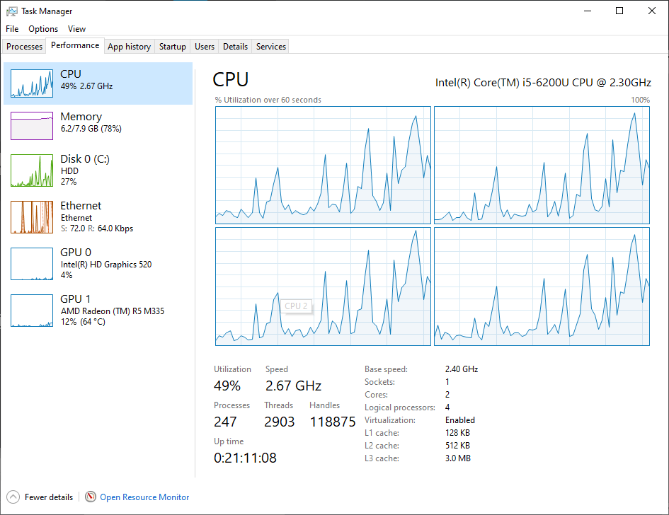
Task: Select the Disk 0 (C:) graph icon
Action: [x=32, y=170]
